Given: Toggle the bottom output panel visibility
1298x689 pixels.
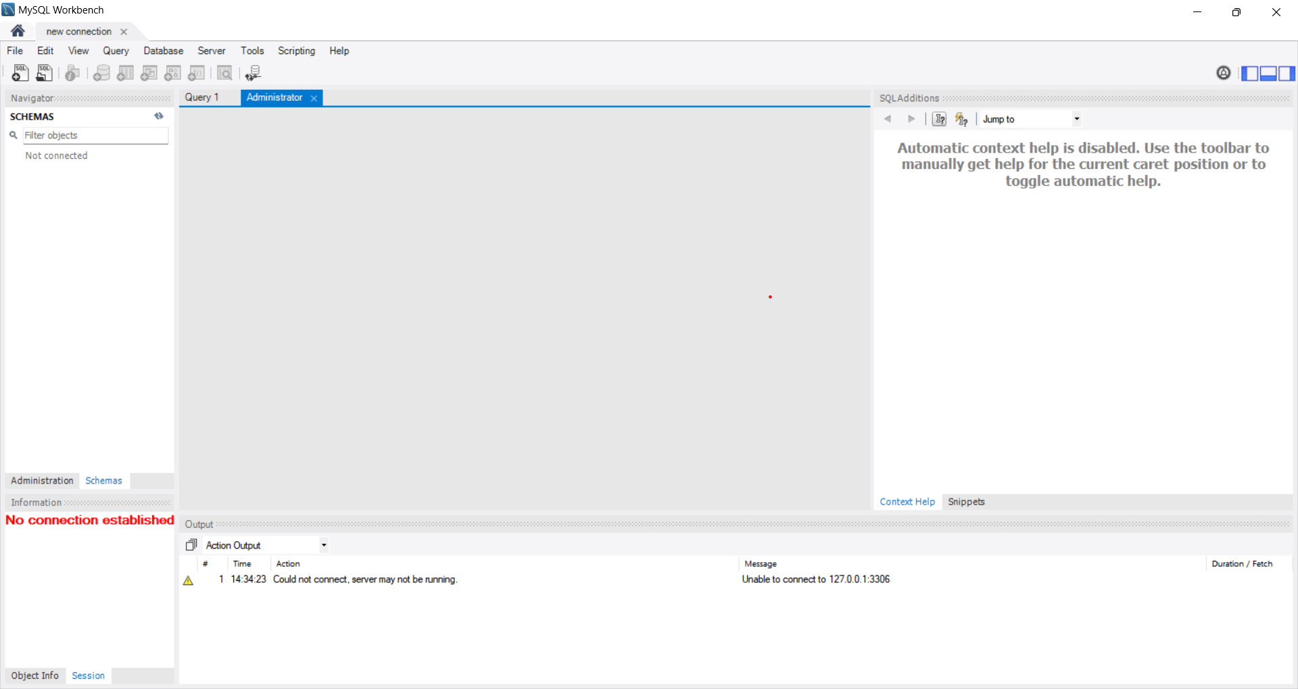Looking at the screenshot, I should (x=1268, y=73).
